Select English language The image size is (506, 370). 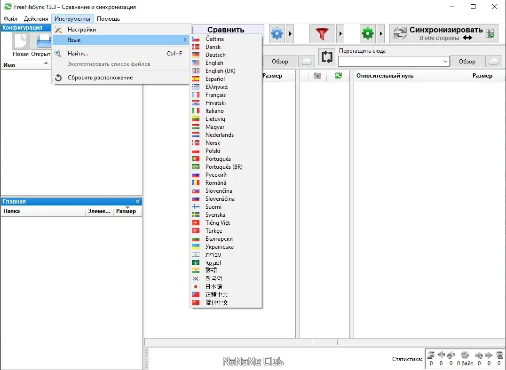[x=226, y=63]
